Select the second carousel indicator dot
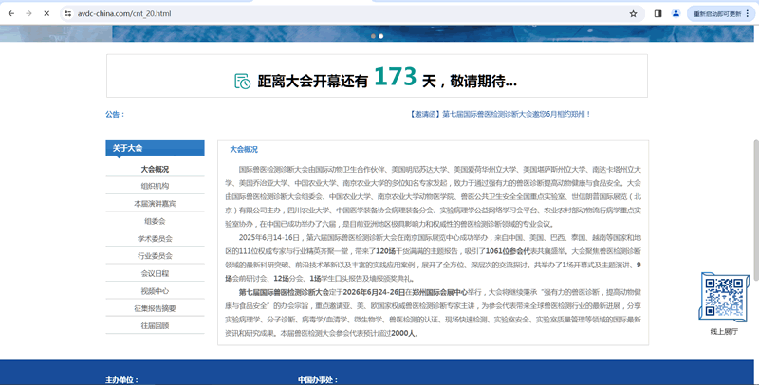 (x=380, y=36)
